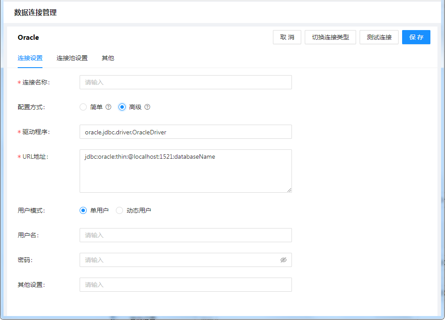Focus the 连接名称 input field
This screenshot has height=320, width=445.
point(185,82)
